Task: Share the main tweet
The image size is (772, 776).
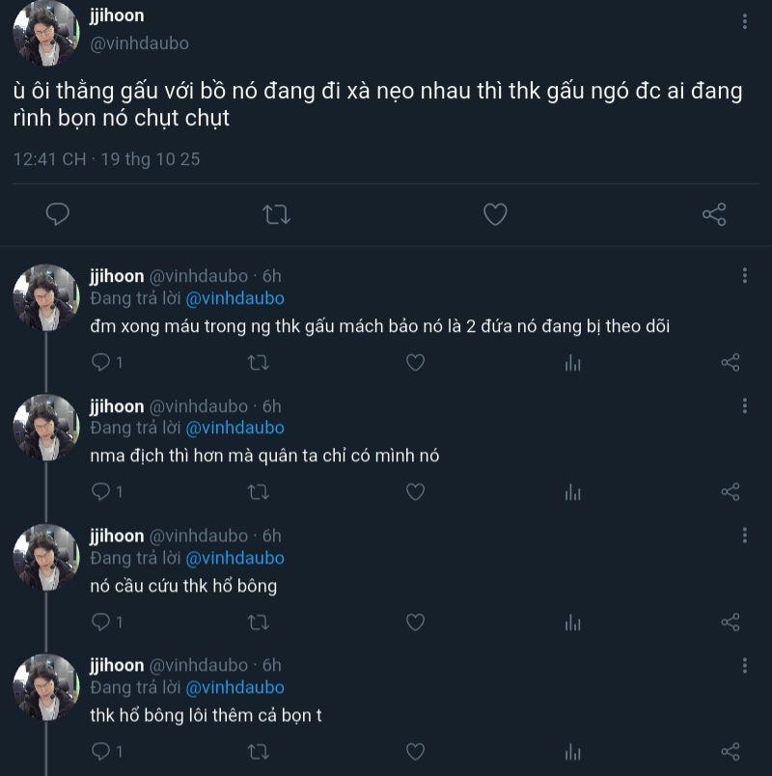Action: 714,214
